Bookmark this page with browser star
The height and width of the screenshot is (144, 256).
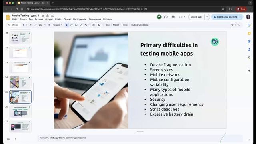223,9
